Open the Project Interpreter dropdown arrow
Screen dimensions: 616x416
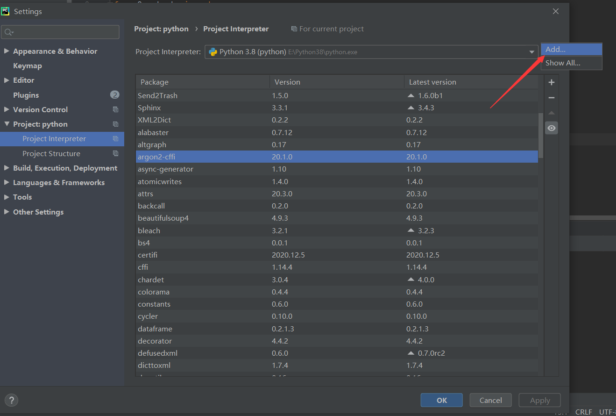pos(532,52)
